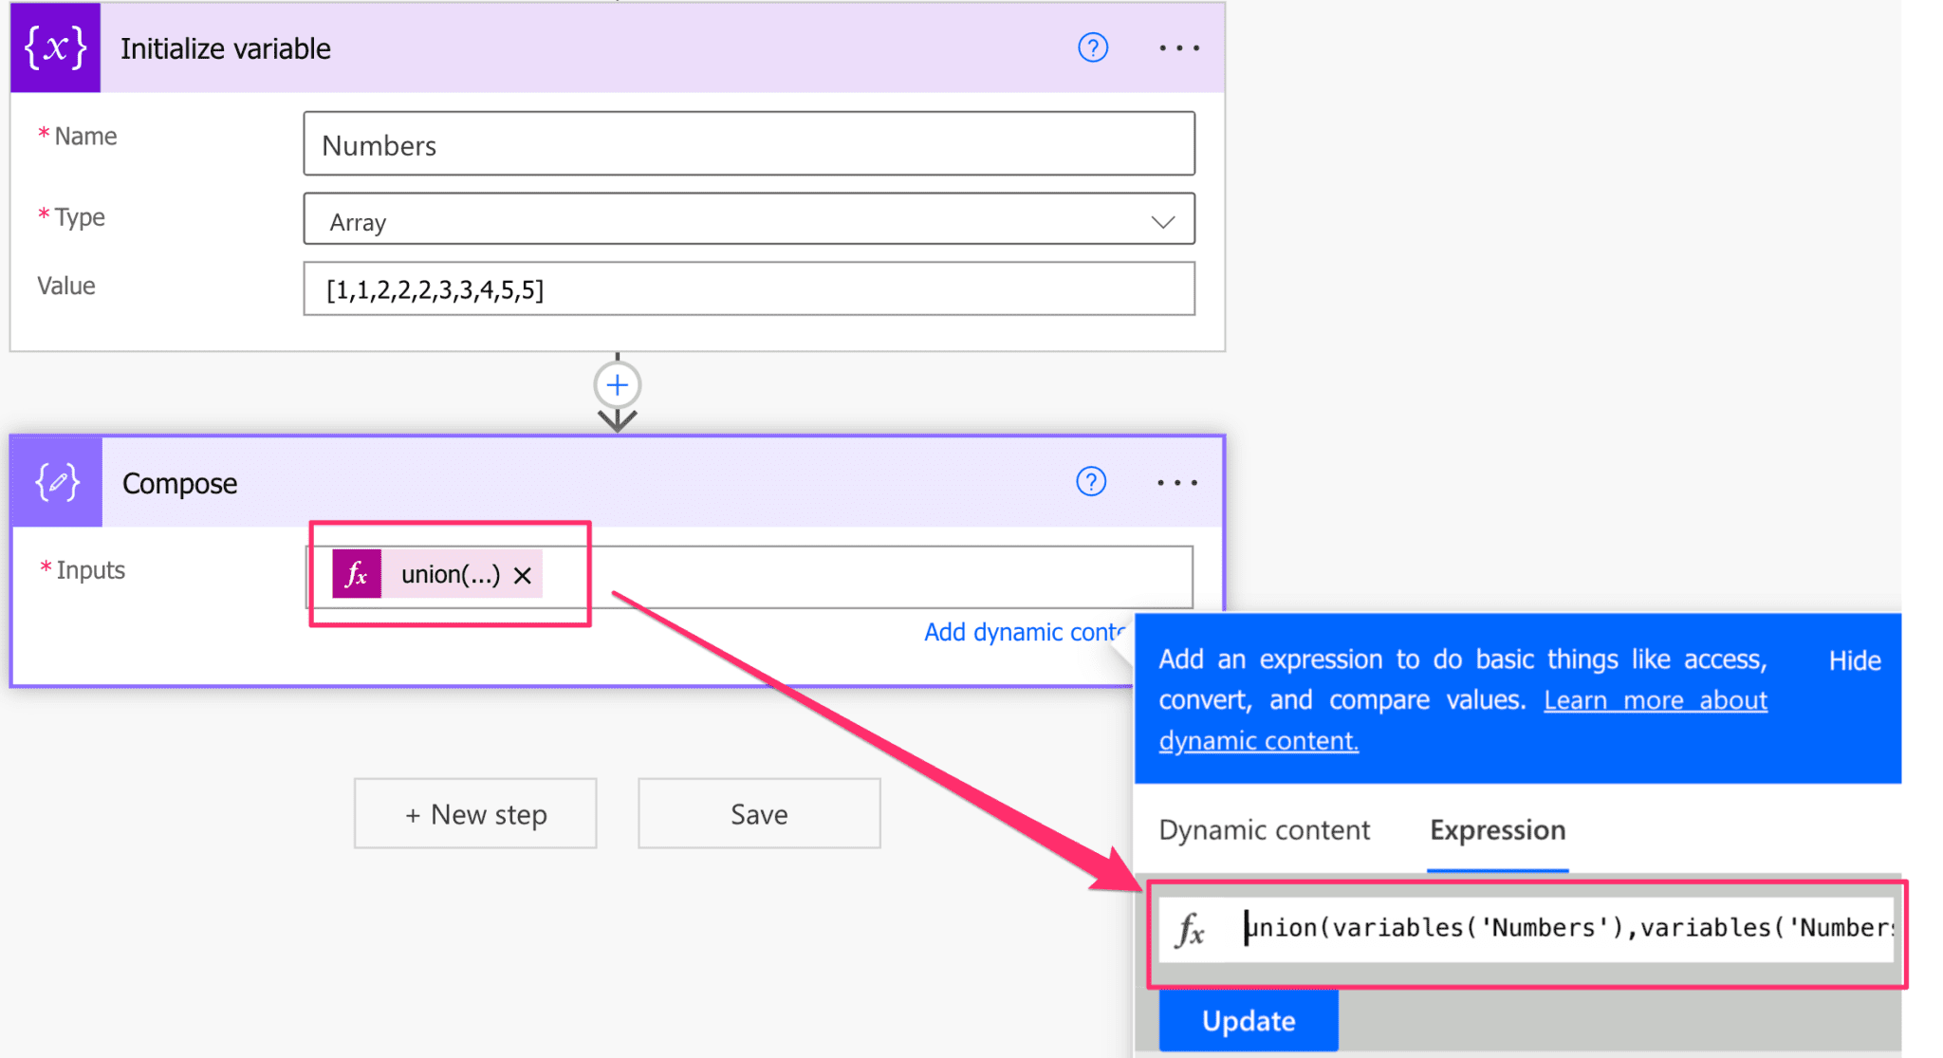The height and width of the screenshot is (1058, 1943).
Task: Switch to the Dynamic content tab
Action: pyautogui.click(x=1264, y=830)
